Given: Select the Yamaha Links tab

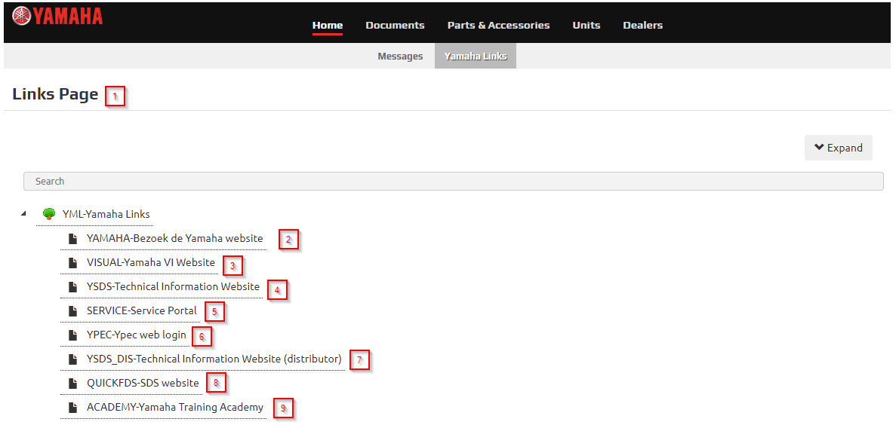Looking at the screenshot, I should tap(476, 56).
